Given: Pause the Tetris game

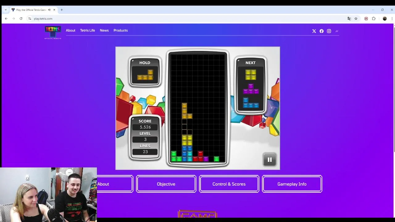Looking at the screenshot, I should (x=269, y=160).
